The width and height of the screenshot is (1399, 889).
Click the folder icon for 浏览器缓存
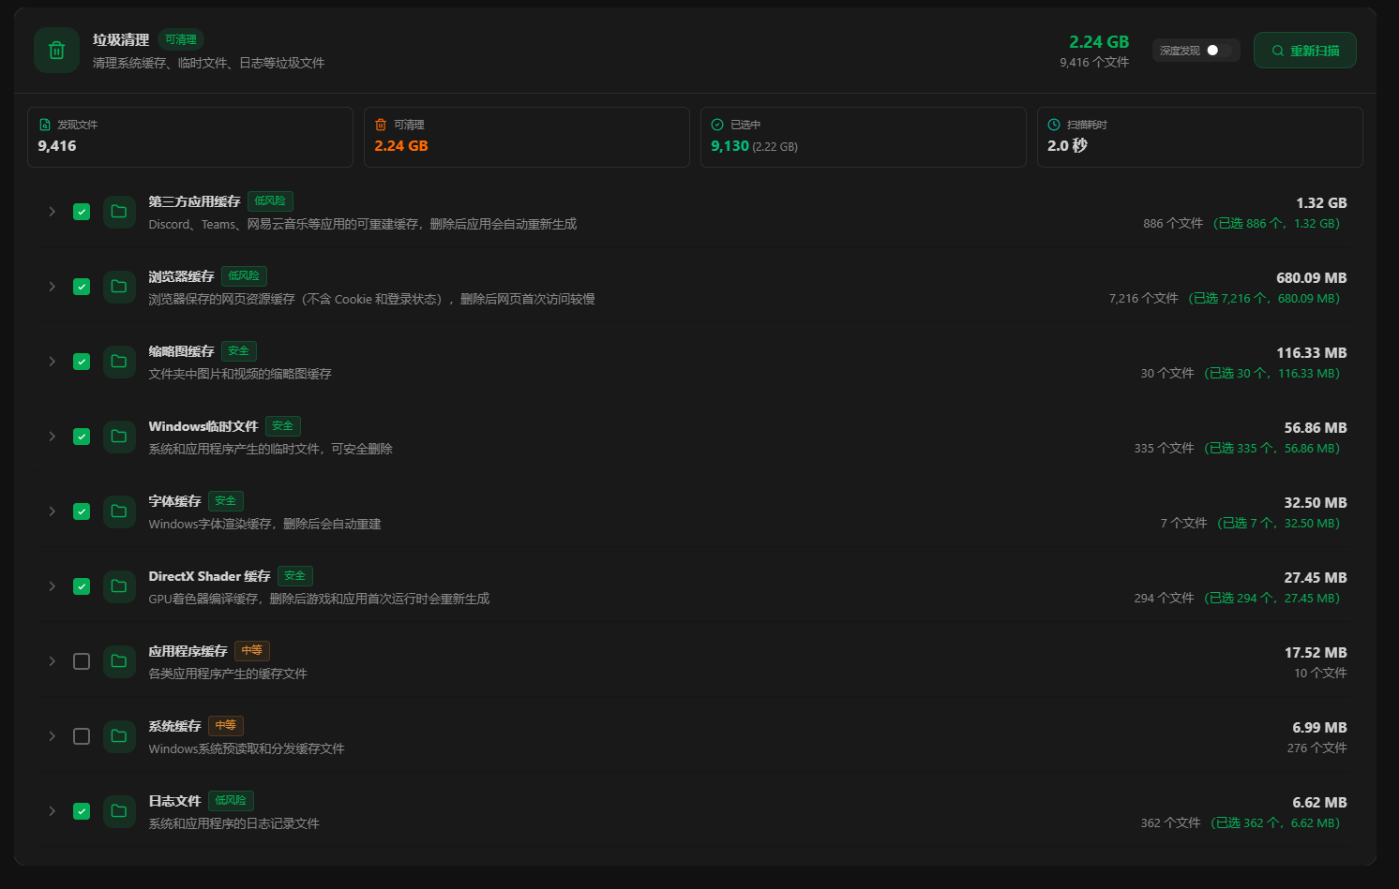(119, 287)
